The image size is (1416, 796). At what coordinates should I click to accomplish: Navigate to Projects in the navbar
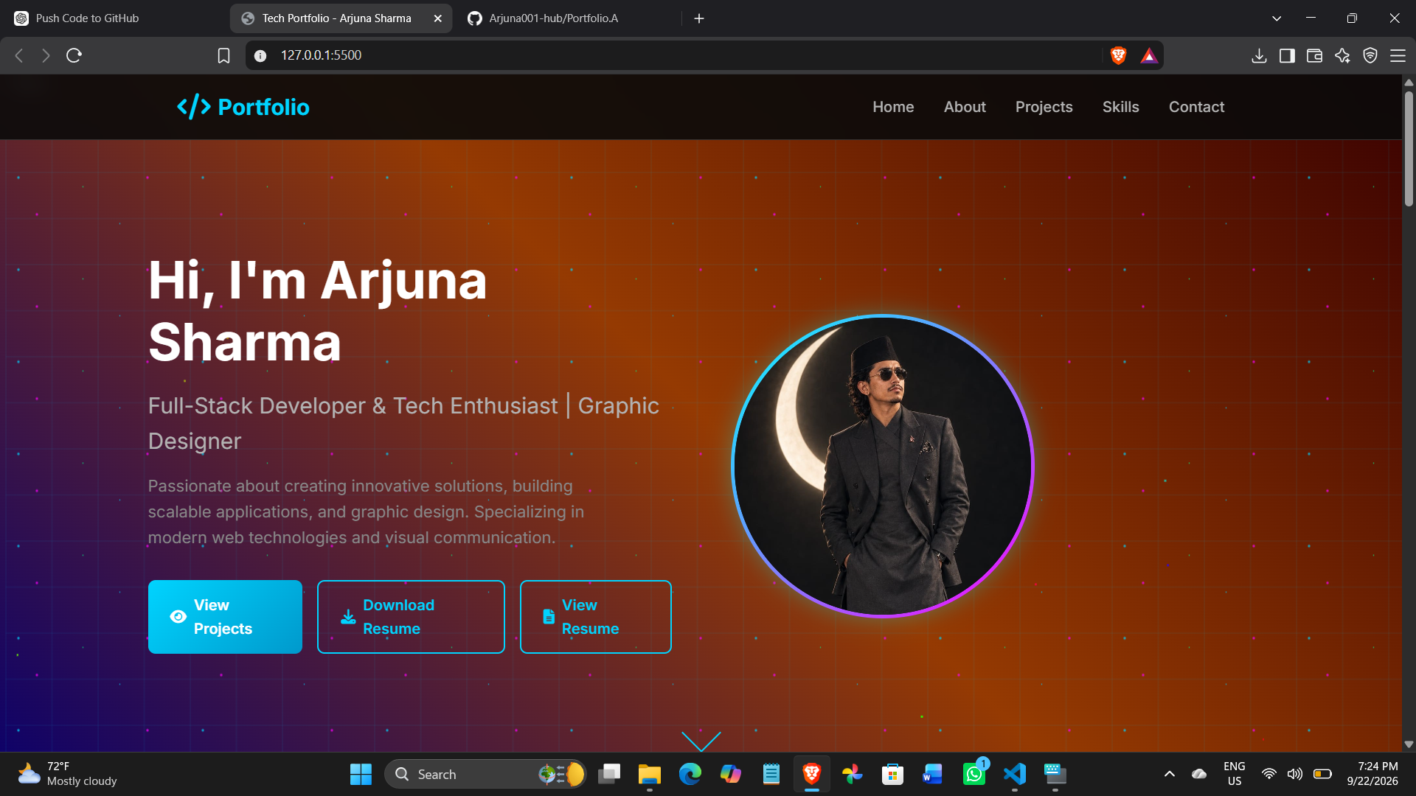pos(1044,107)
